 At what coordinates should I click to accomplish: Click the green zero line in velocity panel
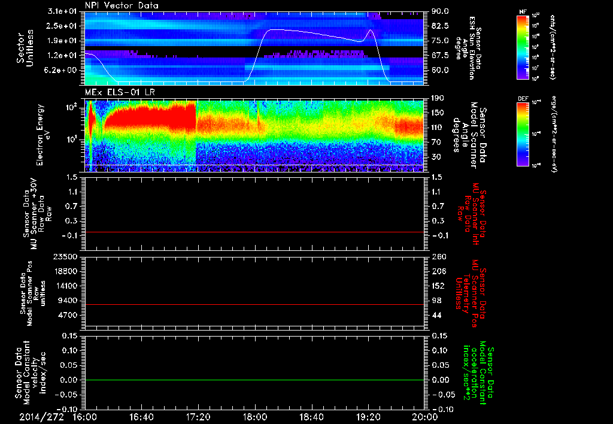254,380
